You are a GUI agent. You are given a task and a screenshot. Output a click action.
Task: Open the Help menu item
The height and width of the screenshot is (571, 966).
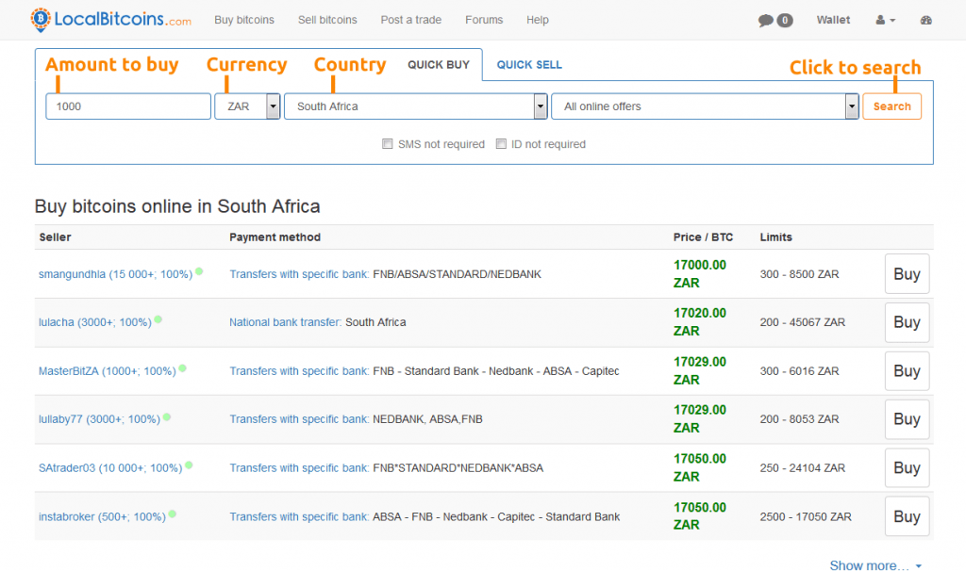point(537,20)
